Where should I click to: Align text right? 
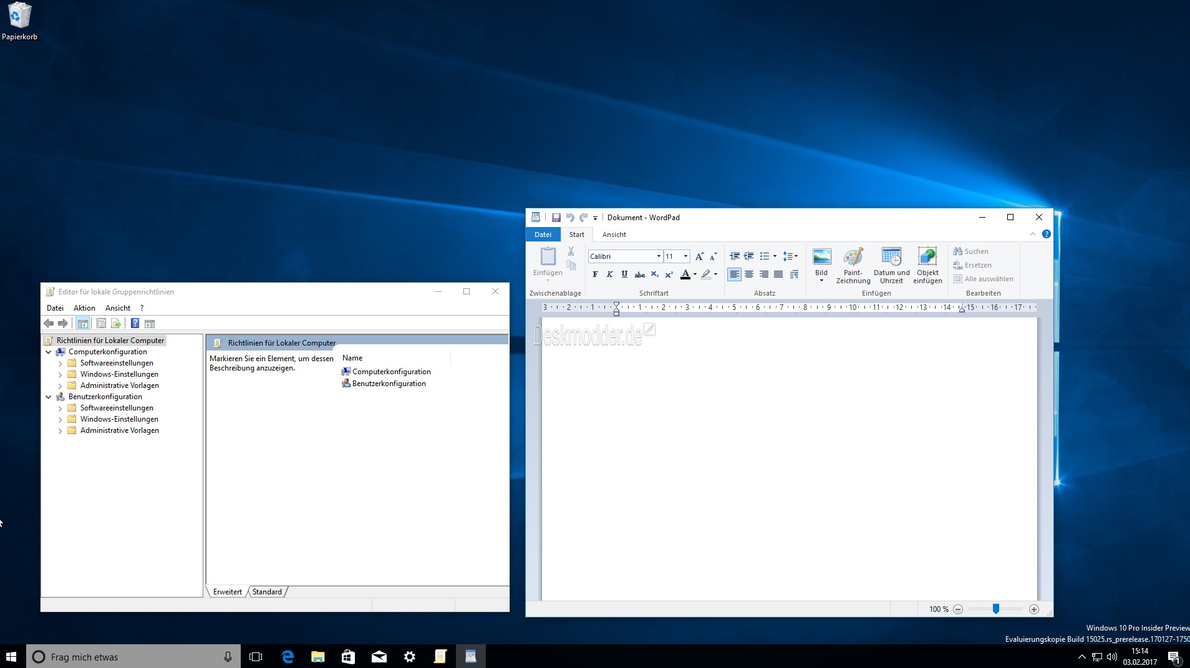pyautogui.click(x=764, y=274)
